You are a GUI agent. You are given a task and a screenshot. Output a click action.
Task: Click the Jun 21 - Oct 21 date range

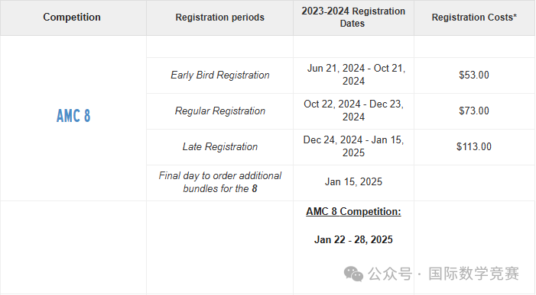353,75
